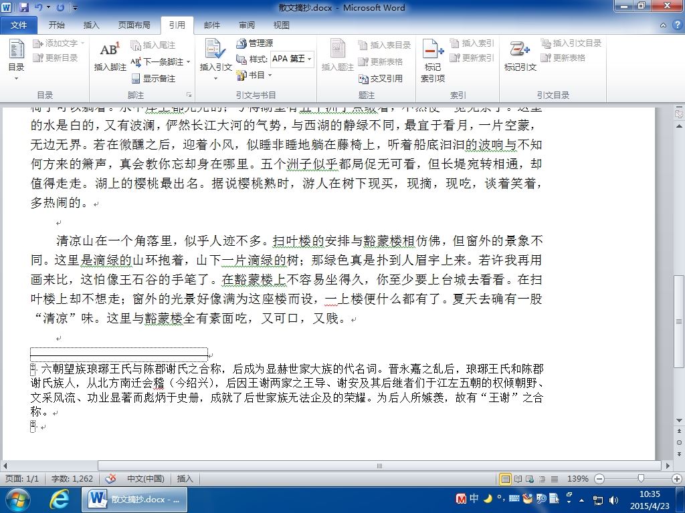Open 交叉引用 cross-reference
Viewport: 685px width, 513px height.
[x=381, y=79]
